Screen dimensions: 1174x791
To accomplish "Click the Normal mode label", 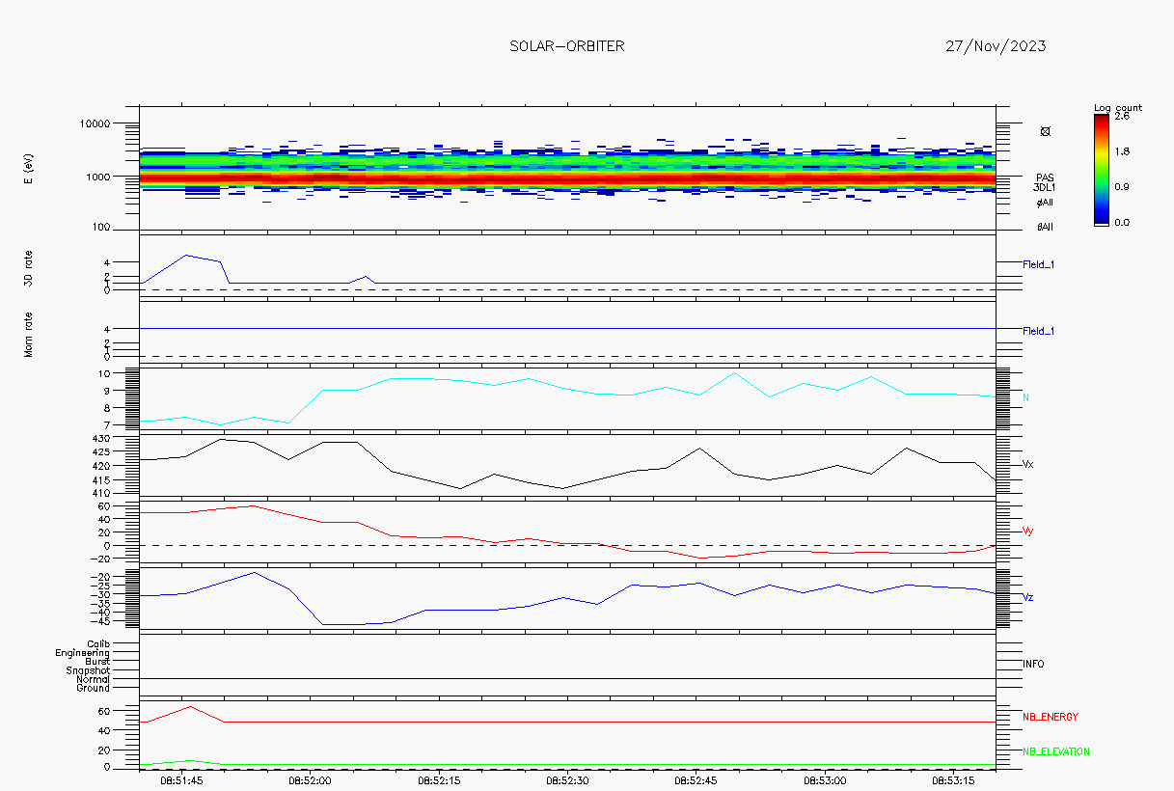I will tap(94, 679).
